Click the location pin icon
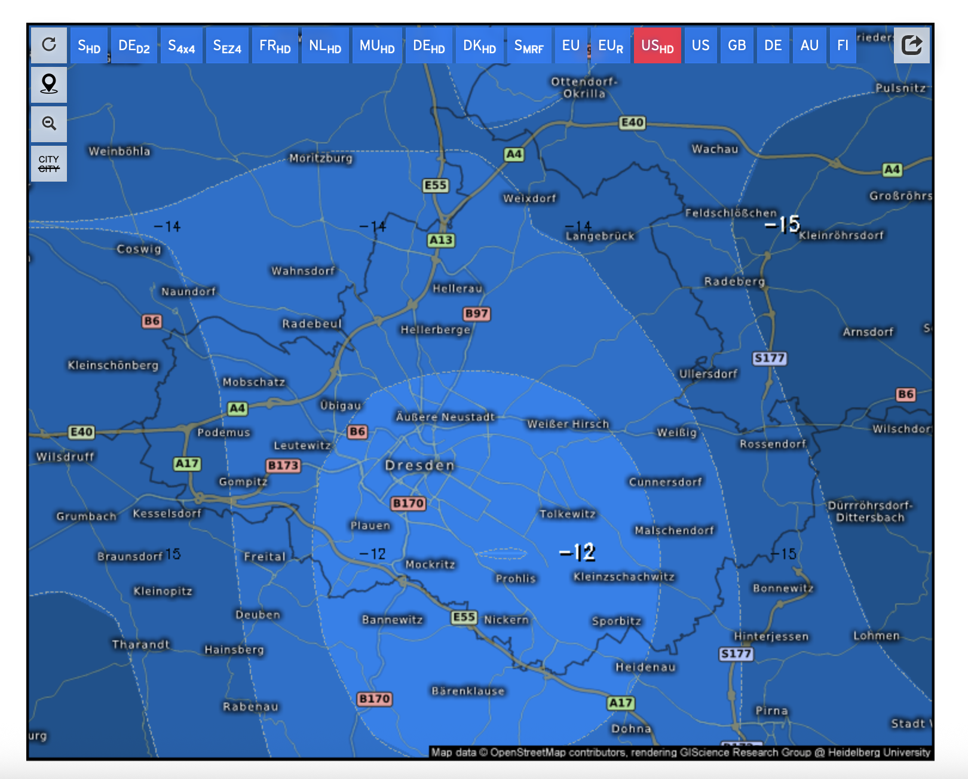The height and width of the screenshot is (779, 968). pyautogui.click(x=49, y=84)
